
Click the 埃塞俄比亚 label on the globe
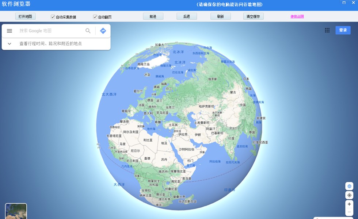178,171
